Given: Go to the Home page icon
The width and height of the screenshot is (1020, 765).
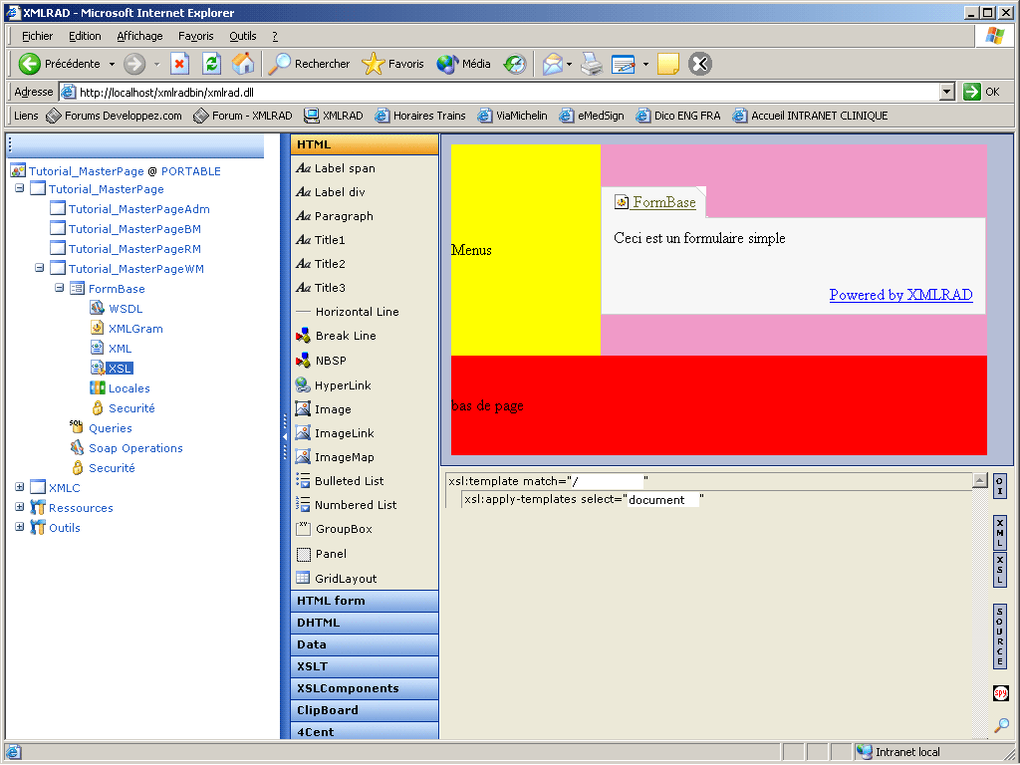Looking at the screenshot, I should click(242, 64).
